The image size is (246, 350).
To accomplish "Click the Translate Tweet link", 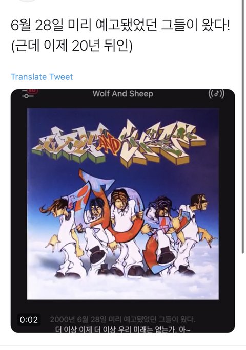I will tap(42, 77).
